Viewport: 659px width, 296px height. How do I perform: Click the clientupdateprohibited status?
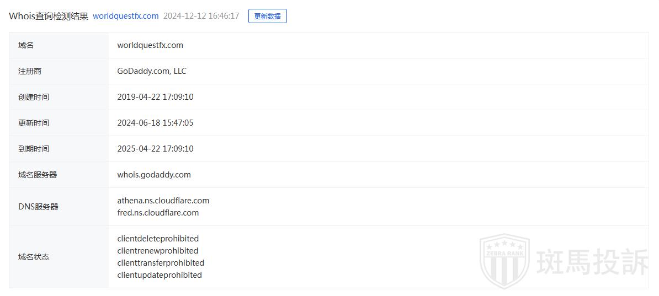click(x=160, y=275)
